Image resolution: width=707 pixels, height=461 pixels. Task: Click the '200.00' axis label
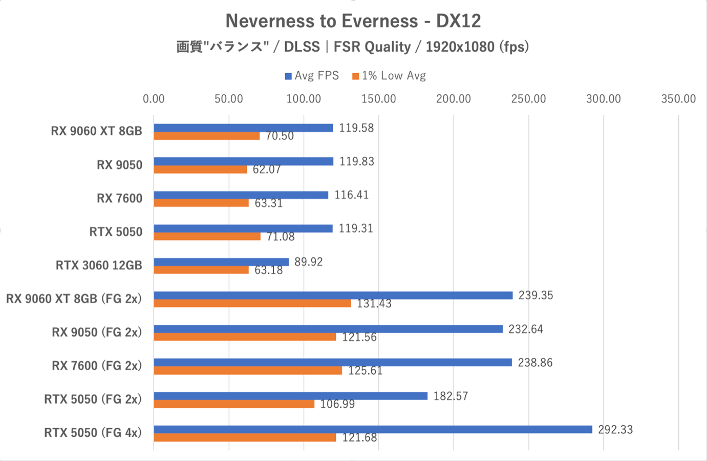[x=454, y=99]
